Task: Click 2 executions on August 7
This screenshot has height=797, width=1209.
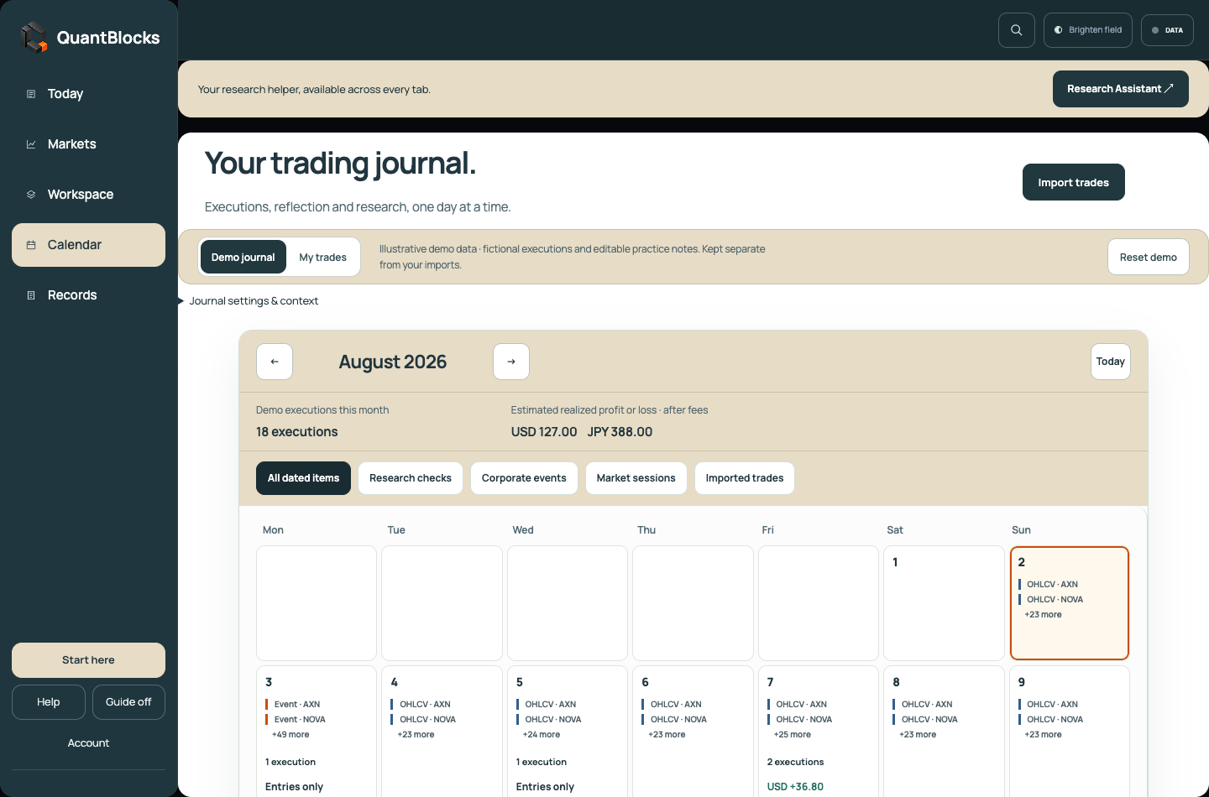Action: click(795, 763)
